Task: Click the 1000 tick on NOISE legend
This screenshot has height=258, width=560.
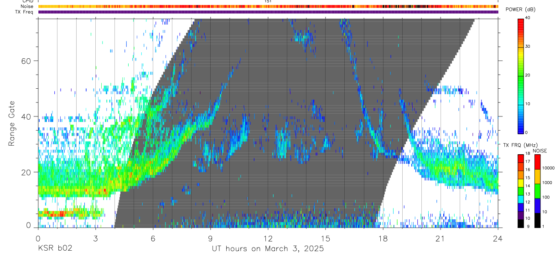Action: 546,182
